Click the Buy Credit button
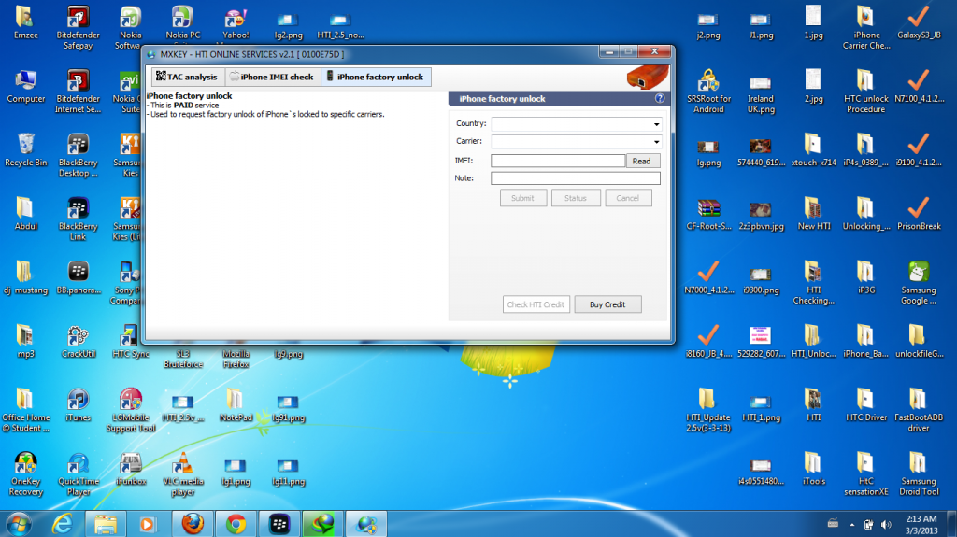957x537 pixels. click(607, 304)
